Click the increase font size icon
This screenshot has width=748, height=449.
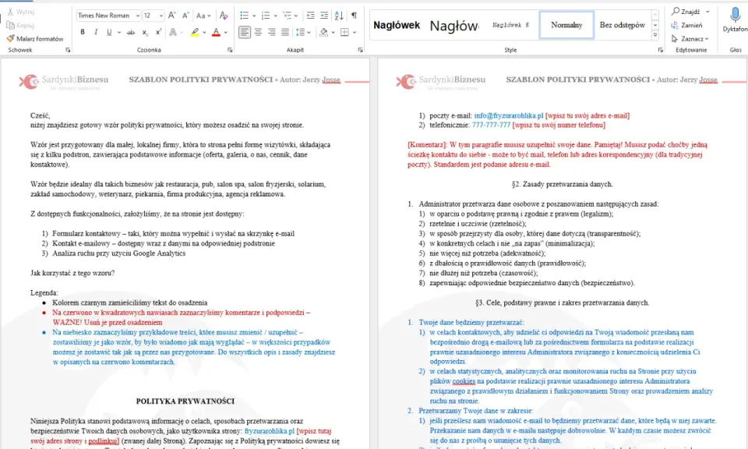pos(172,16)
